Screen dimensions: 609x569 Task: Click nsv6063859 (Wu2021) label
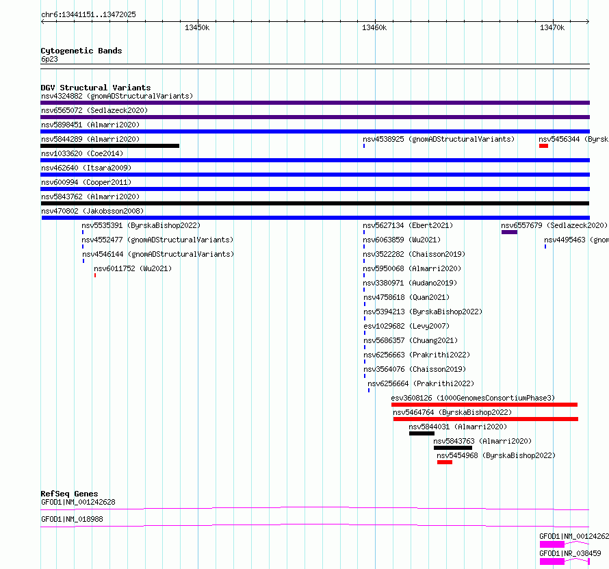click(402, 240)
